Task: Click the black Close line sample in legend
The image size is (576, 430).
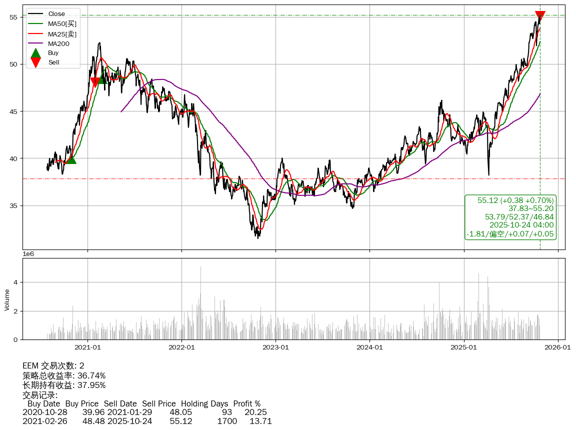Action: [x=35, y=13]
